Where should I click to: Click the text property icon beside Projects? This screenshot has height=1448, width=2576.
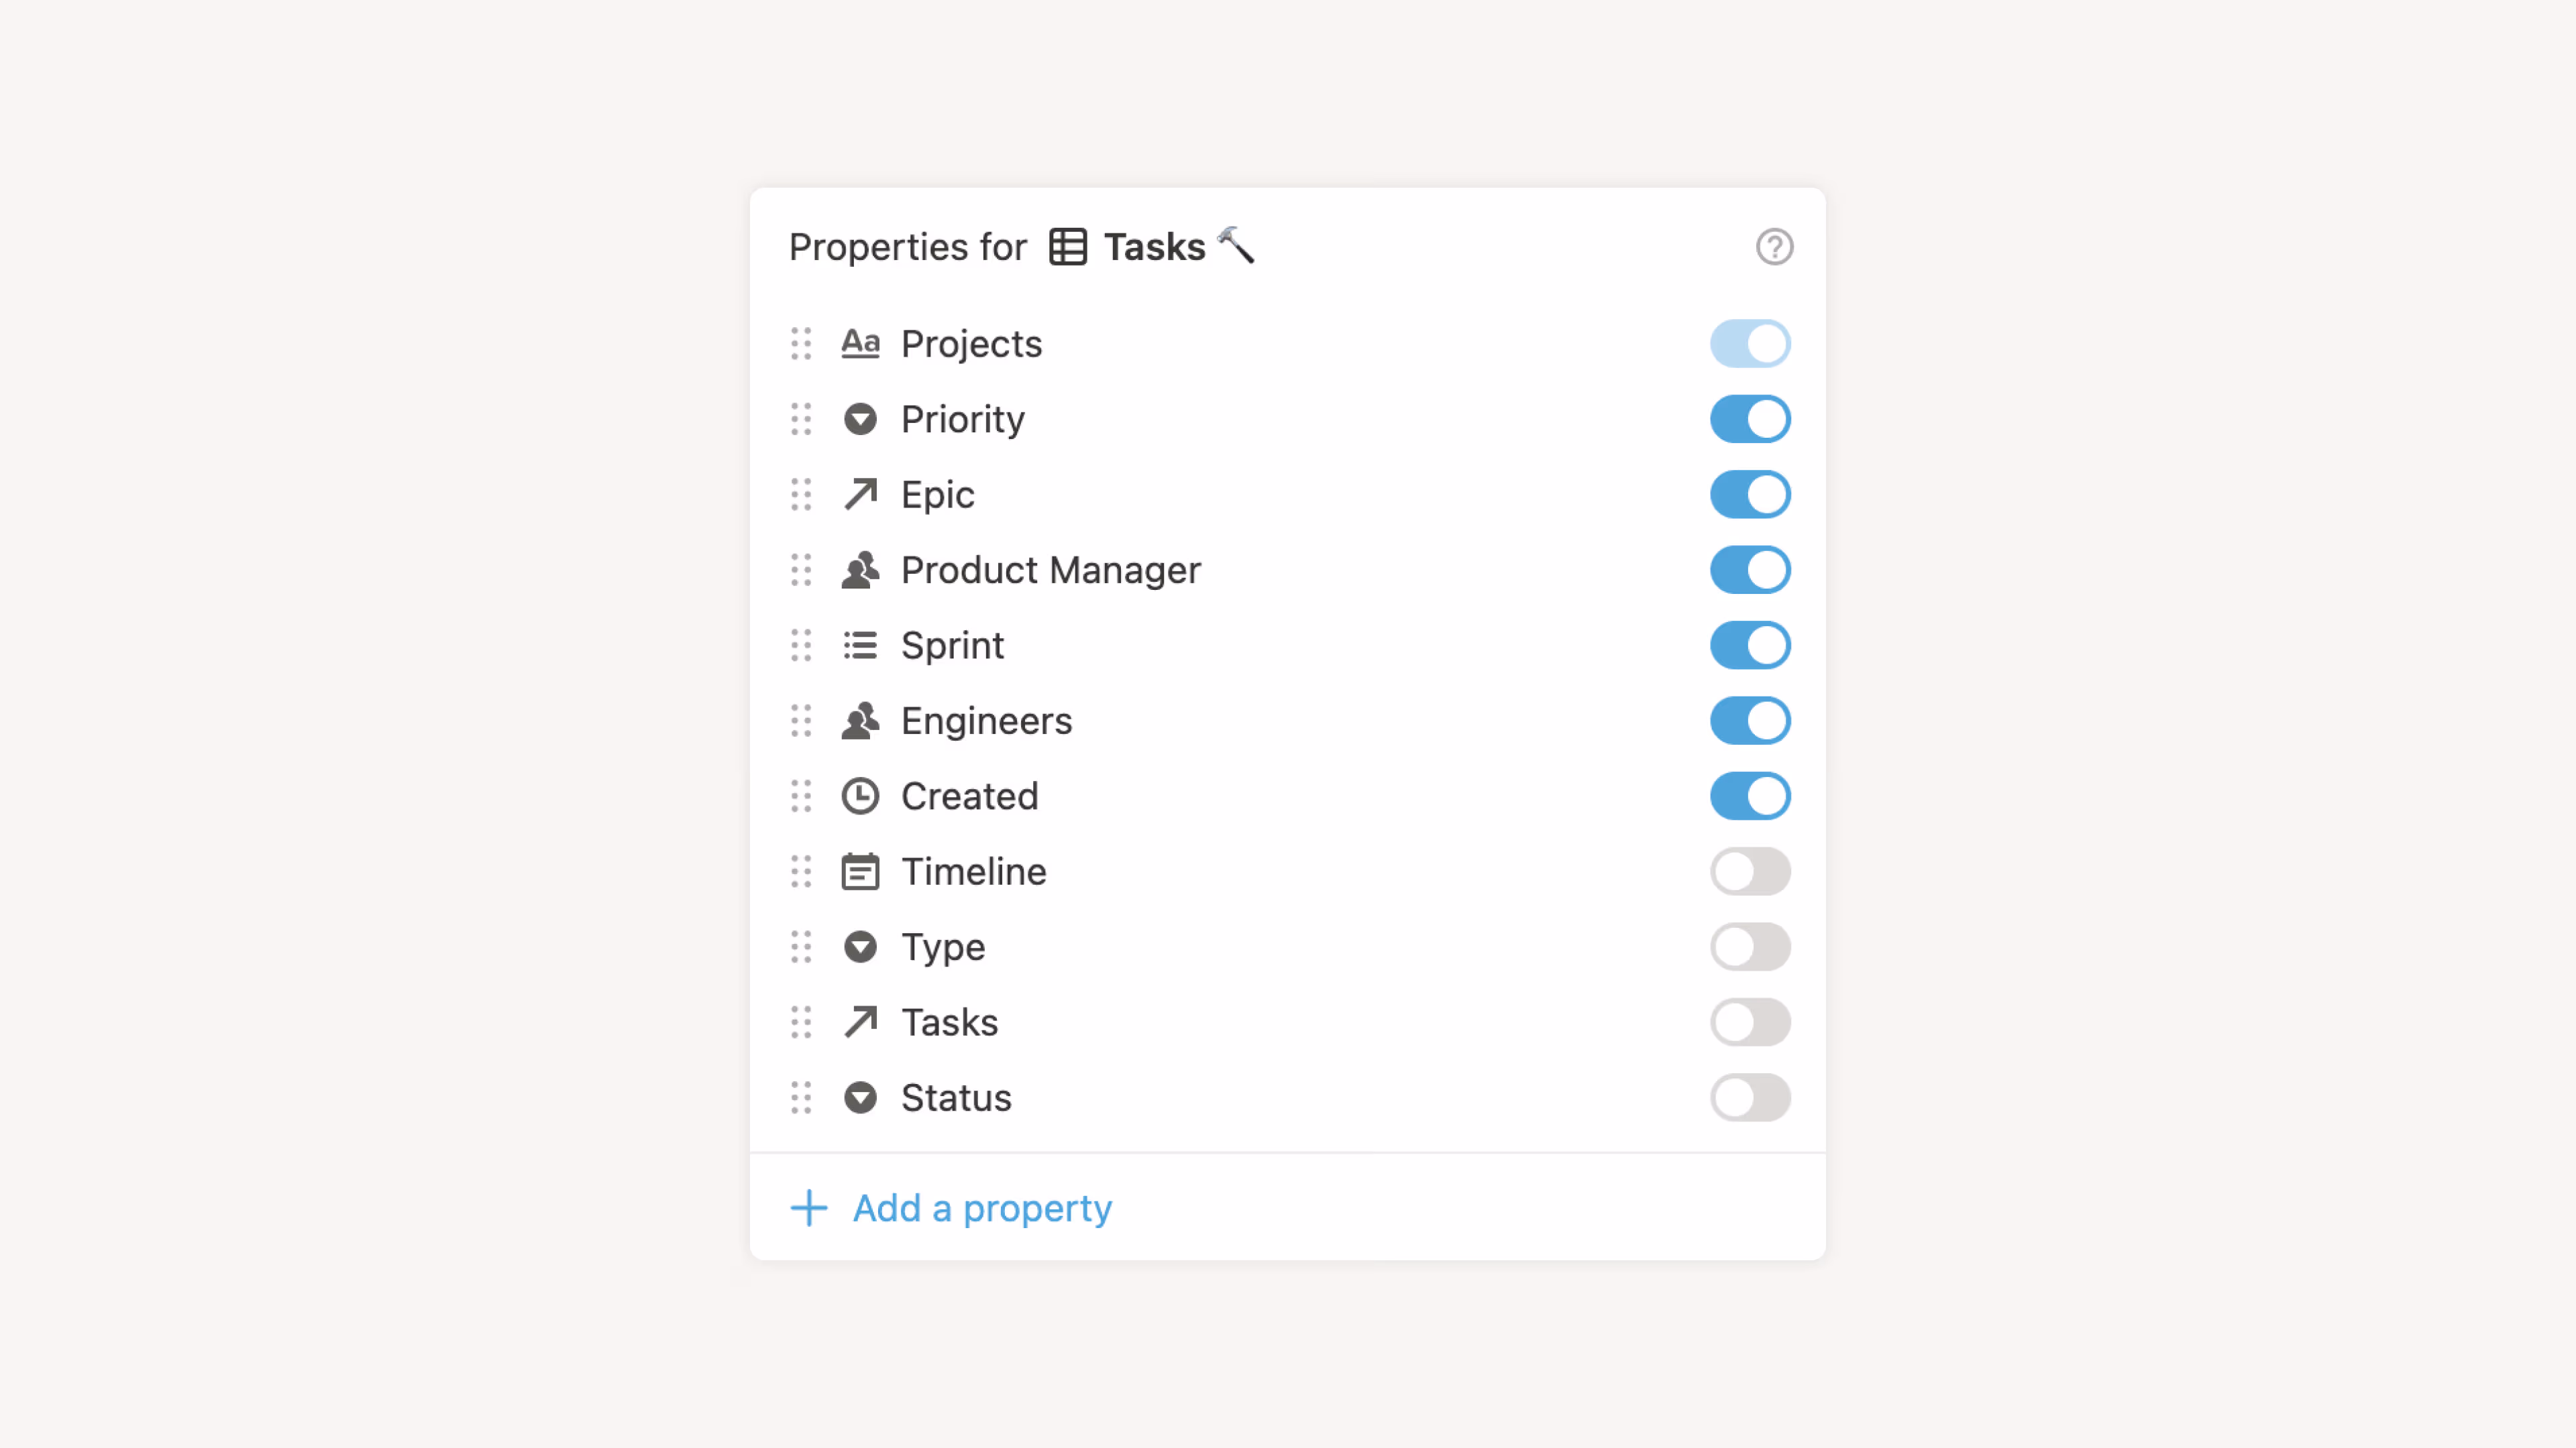point(860,343)
